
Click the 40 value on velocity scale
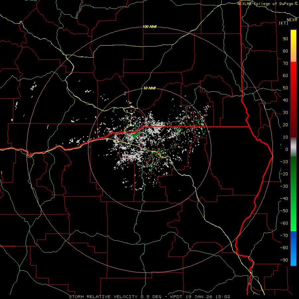click(x=285, y=100)
